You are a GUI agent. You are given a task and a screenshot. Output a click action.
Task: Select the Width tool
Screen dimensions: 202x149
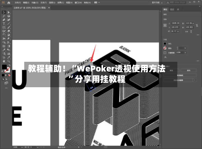click(x=4, y=39)
